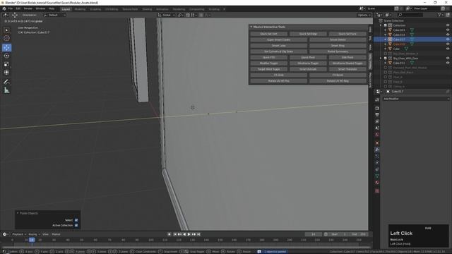Image resolution: width=452 pixels, height=254 pixels.
Task: Open the Orientation Default dropdown
Action: (x=54, y=15)
